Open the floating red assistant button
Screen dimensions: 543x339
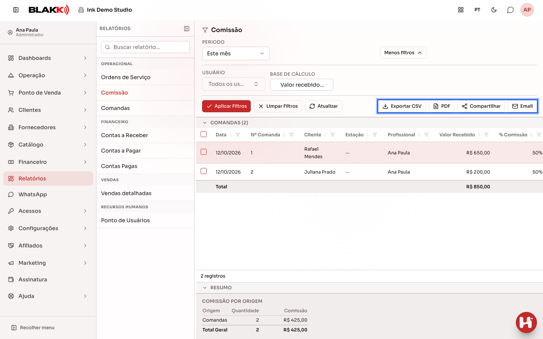526,322
